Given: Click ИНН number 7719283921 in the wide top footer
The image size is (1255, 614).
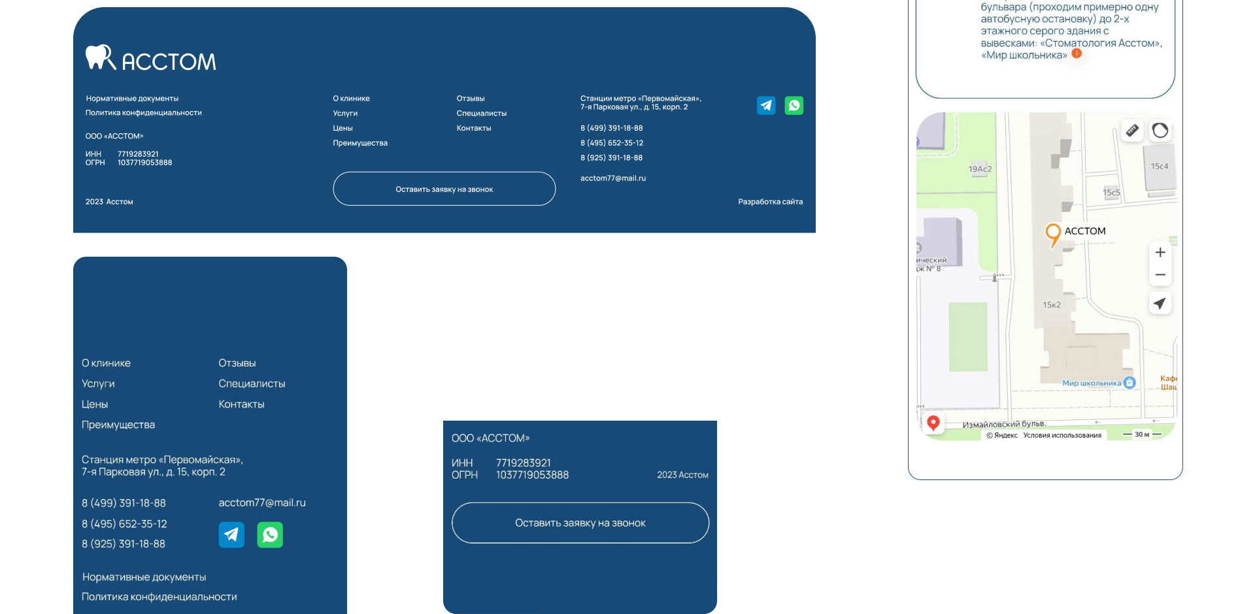Looking at the screenshot, I should [x=138, y=154].
